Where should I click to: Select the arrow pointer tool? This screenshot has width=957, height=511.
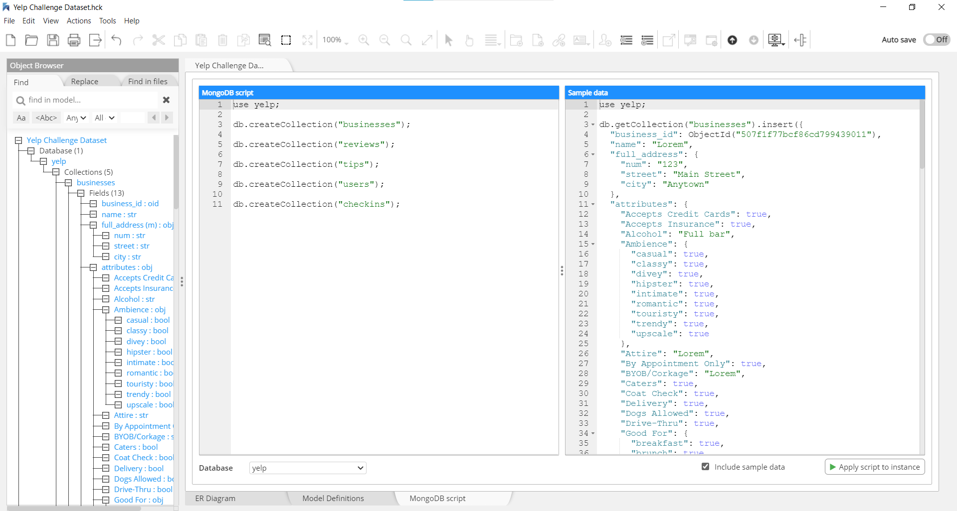(x=448, y=40)
